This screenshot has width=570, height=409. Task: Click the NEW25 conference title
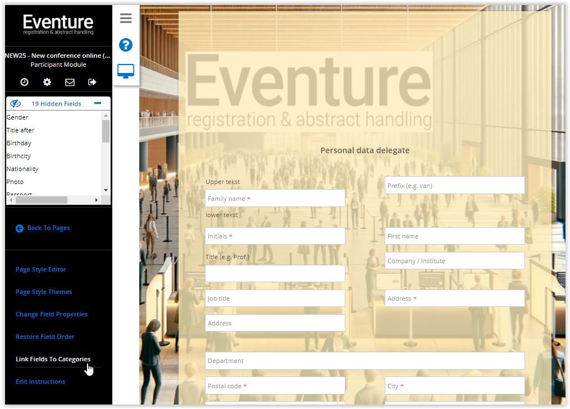57,56
